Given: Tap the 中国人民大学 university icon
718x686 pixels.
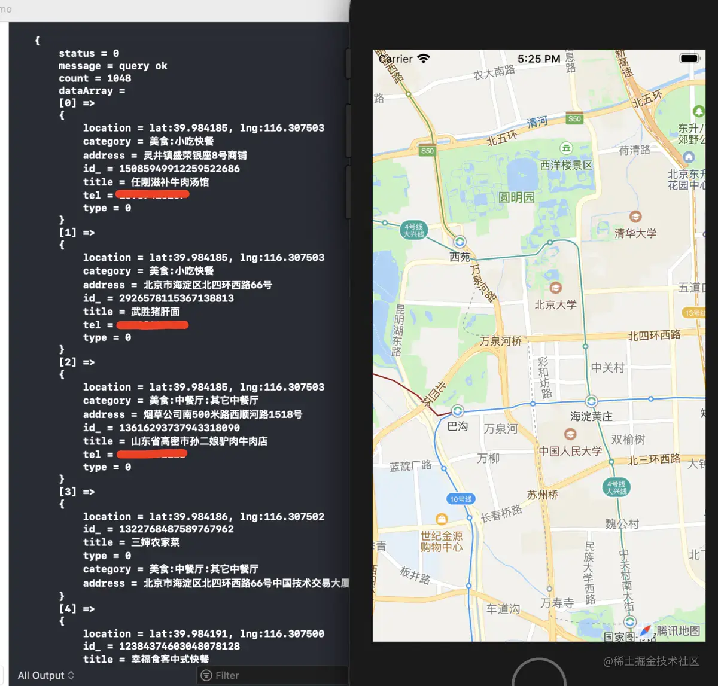Looking at the screenshot, I should [570, 434].
